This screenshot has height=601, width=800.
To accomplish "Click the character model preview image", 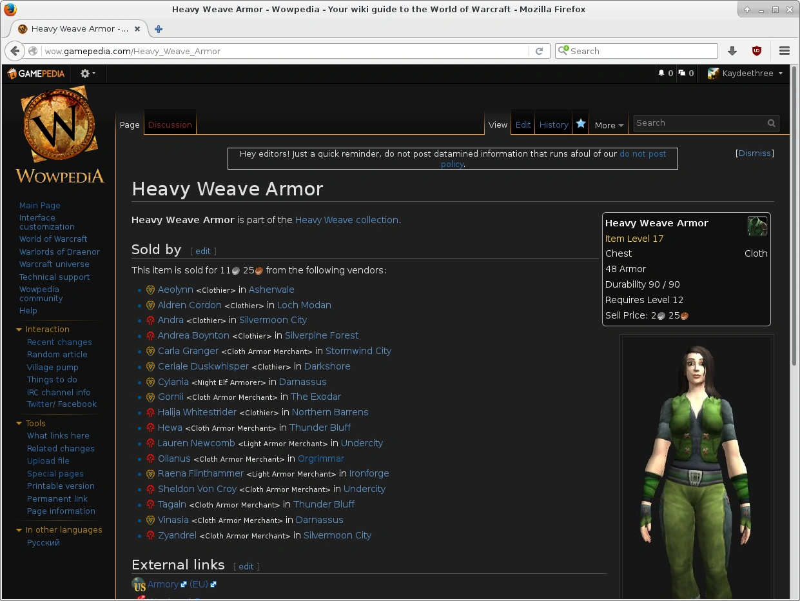I will click(x=697, y=468).
